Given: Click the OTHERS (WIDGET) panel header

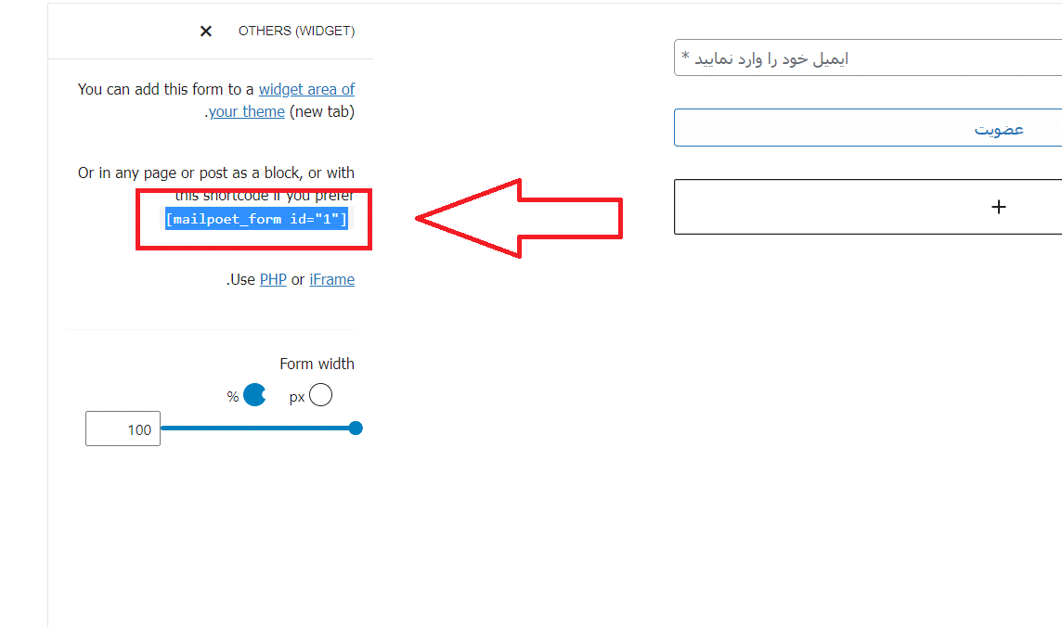Looking at the screenshot, I should click(296, 32).
